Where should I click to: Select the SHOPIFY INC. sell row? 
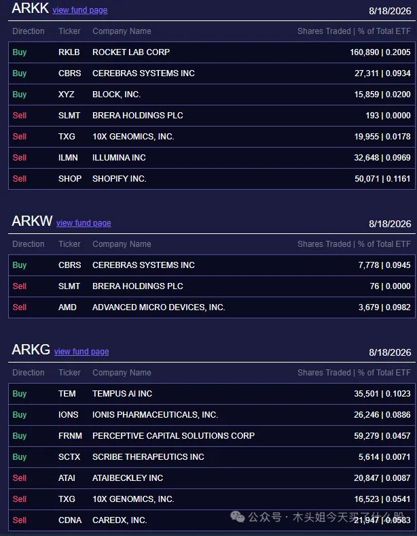(x=212, y=179)
